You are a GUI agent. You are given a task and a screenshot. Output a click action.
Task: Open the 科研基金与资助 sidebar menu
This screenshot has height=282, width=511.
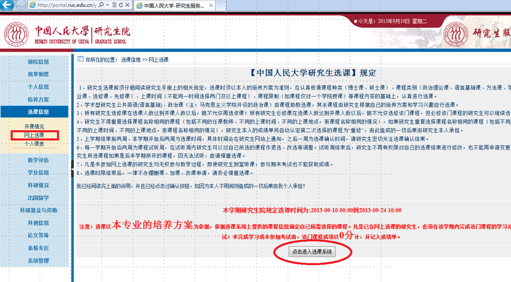tap(35, 210)
